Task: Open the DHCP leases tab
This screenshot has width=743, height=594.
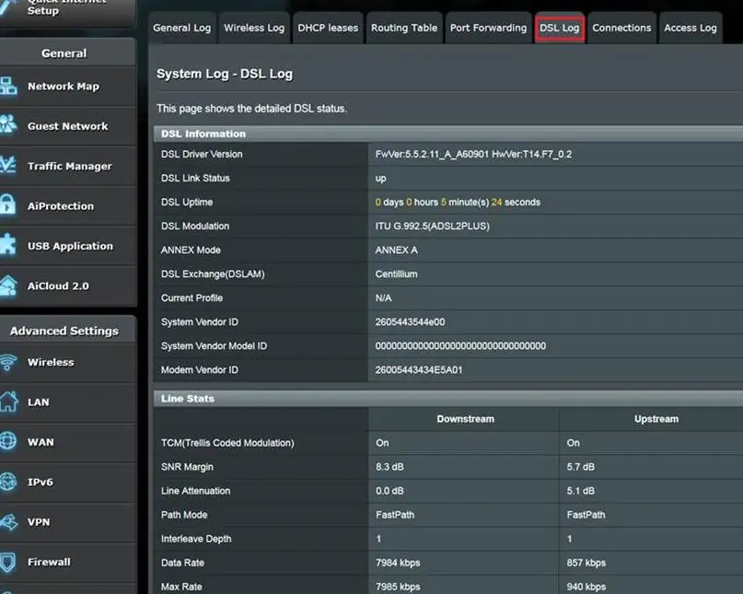Action: 328,28
